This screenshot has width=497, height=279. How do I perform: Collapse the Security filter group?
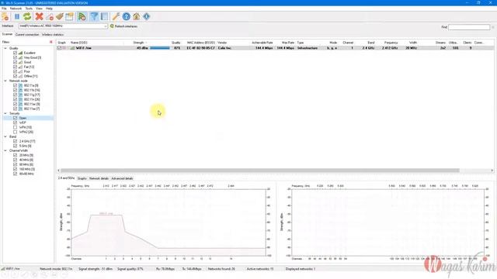point(5,113)
